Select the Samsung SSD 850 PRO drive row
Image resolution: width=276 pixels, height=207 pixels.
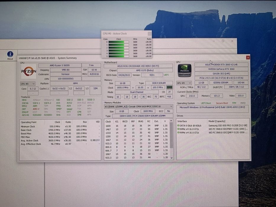213,125
